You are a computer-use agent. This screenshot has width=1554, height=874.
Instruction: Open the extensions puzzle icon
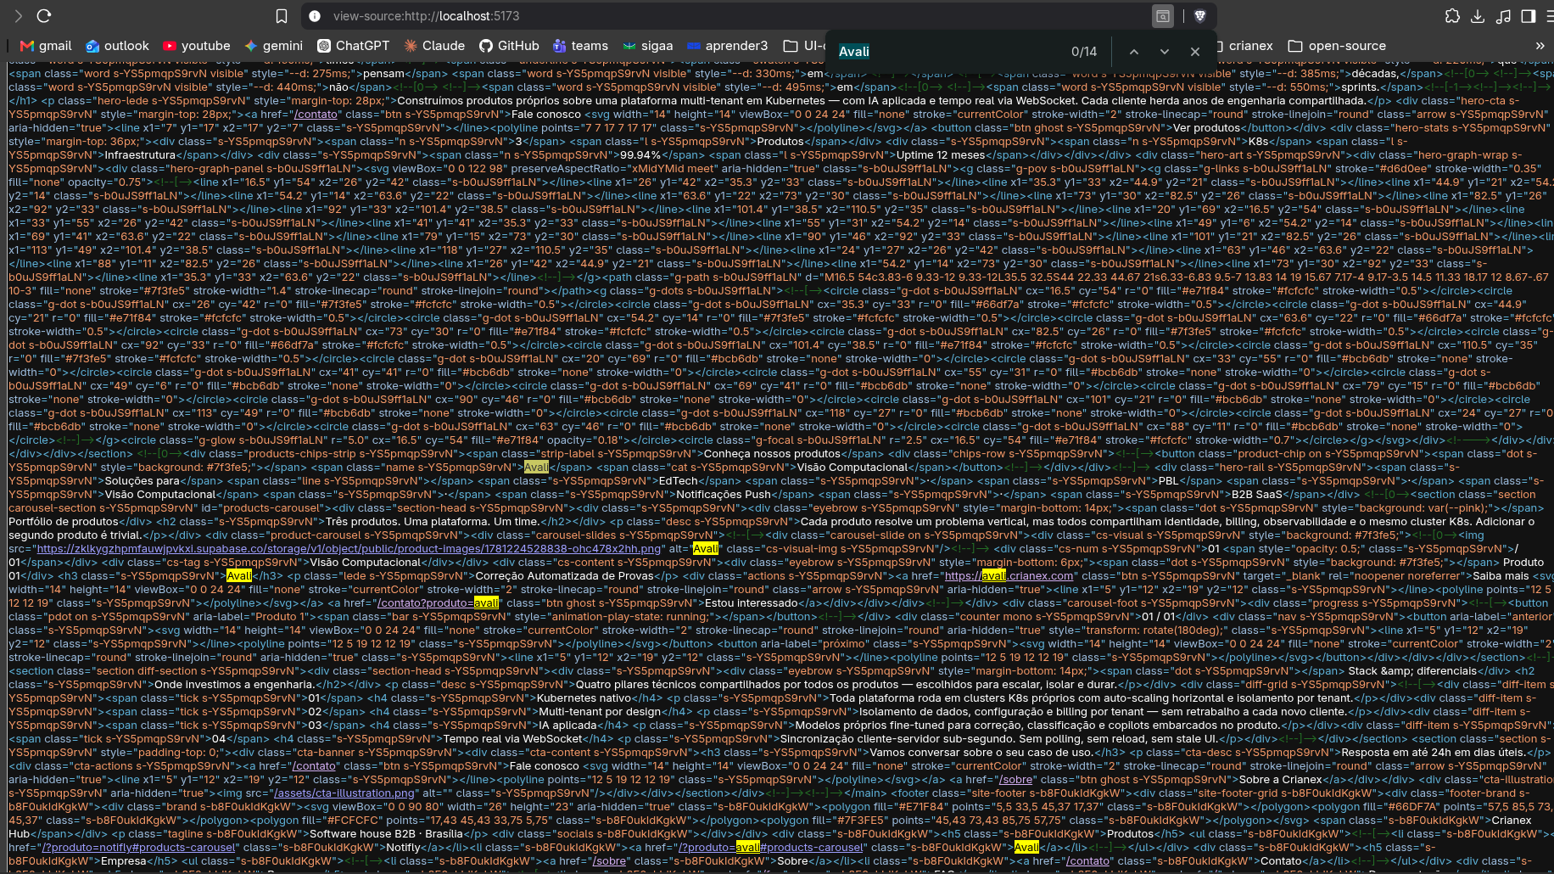1452,16
